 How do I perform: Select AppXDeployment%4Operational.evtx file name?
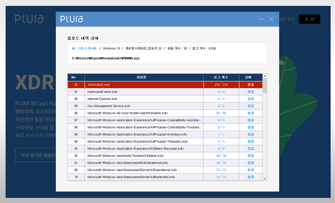tap(128, 163)
